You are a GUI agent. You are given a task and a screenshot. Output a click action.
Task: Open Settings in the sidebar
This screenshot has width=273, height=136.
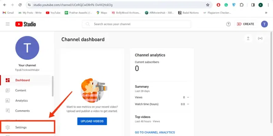[x=21, y=127]
